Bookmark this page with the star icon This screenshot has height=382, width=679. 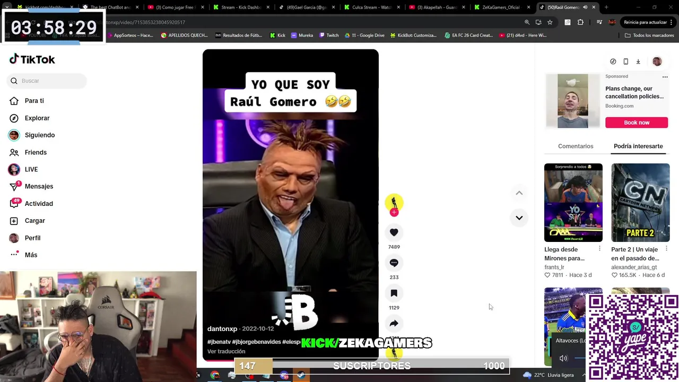[x=550, y=22]
